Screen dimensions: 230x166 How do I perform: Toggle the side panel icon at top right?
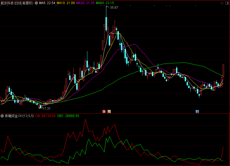point(227,3)
